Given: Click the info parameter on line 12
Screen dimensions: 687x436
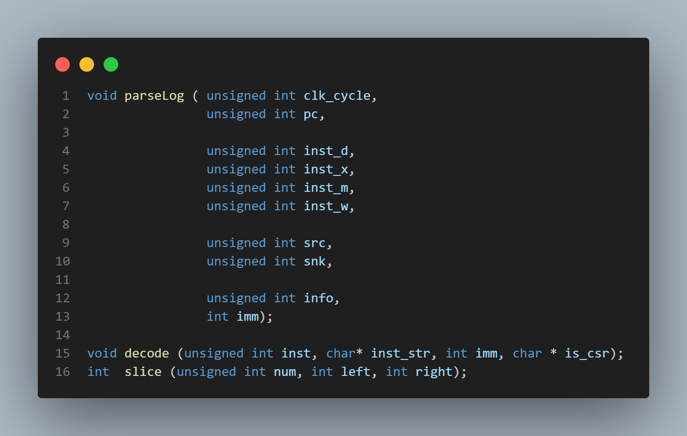Looking at the screenshot, I should tap(319, 298).
